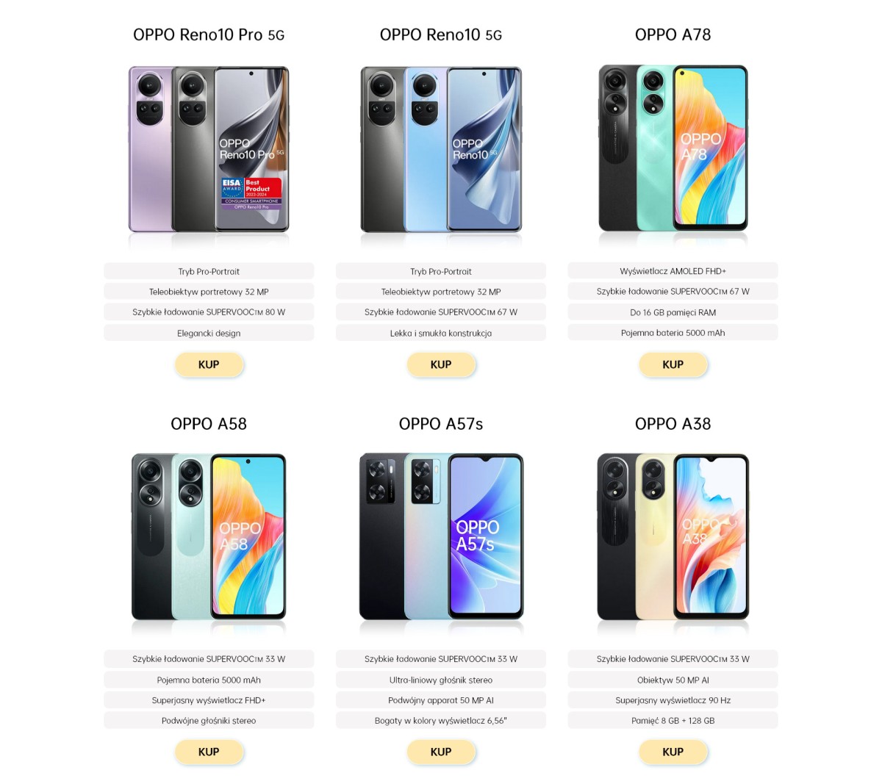Select the Elegancki design feature row

point(209,333)
